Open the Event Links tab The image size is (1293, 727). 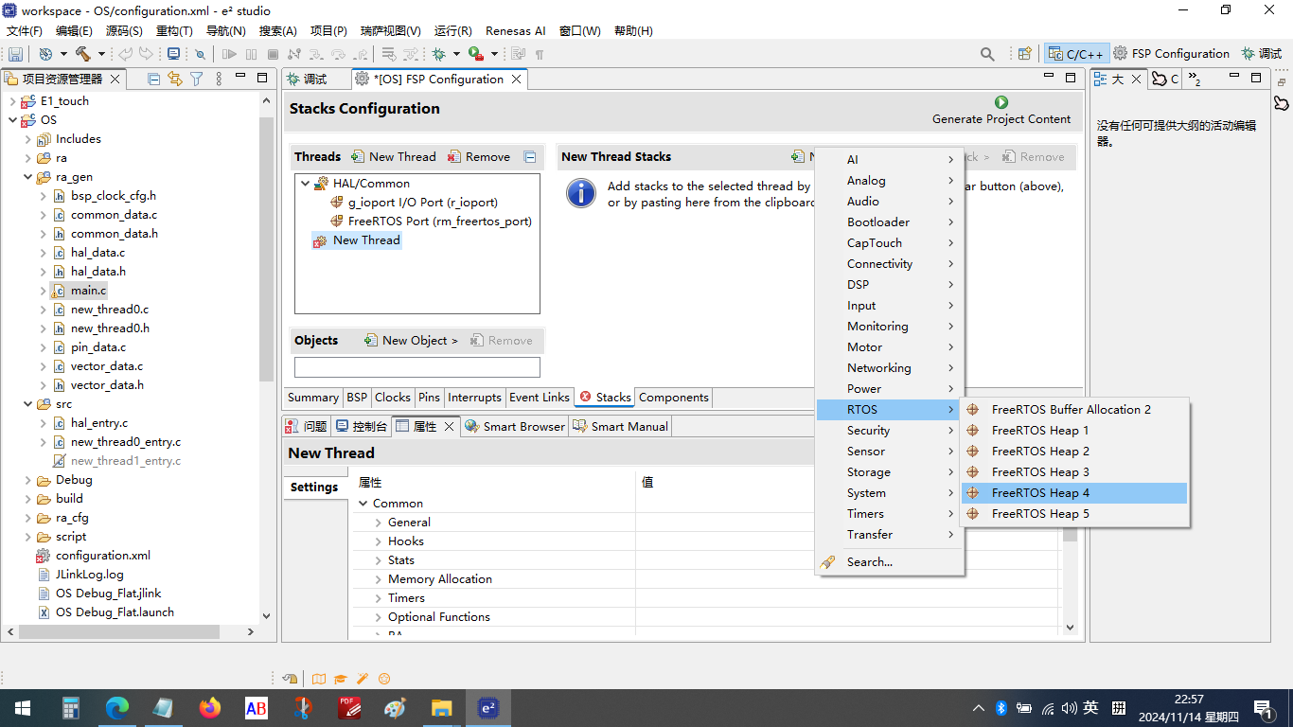(x=540, y=398)
